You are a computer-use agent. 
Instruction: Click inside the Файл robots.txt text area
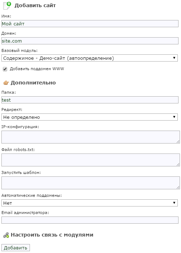tap(90, 160)
